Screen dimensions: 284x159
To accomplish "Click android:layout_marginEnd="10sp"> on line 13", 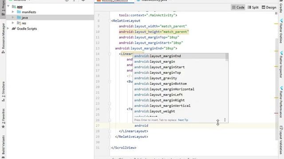I will pos(146,48).
